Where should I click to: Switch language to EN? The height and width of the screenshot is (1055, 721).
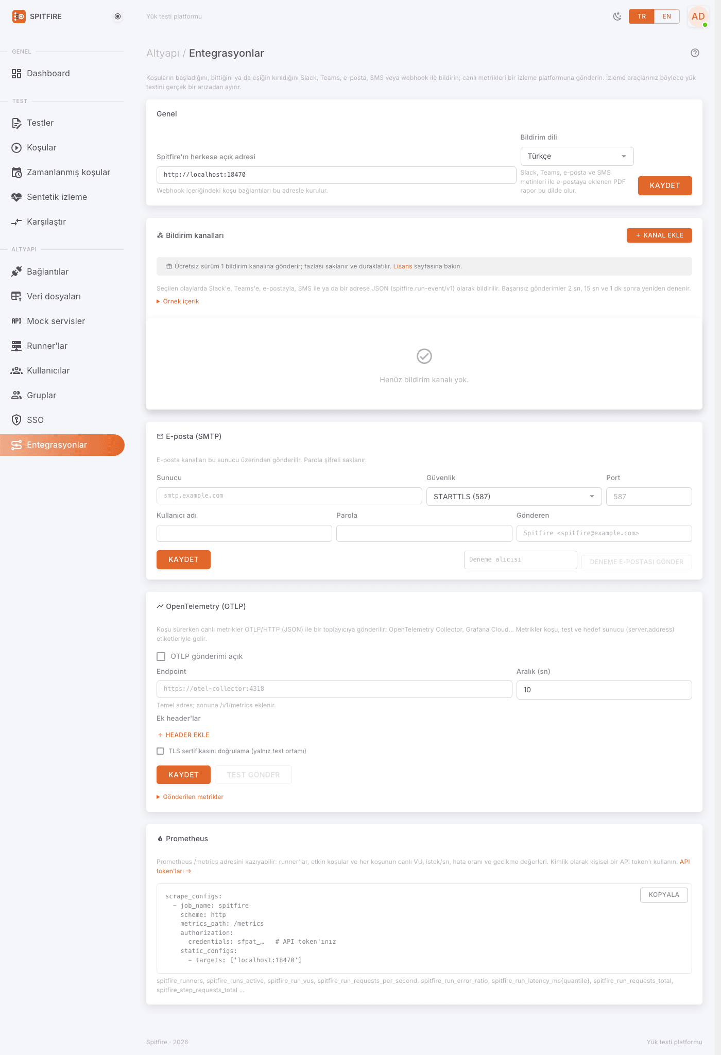point(666,16)
